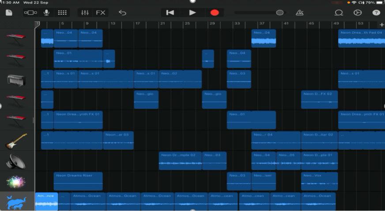Screen dimensions: 385x211
Task: Open the help question mark
Action: point(376,12)
